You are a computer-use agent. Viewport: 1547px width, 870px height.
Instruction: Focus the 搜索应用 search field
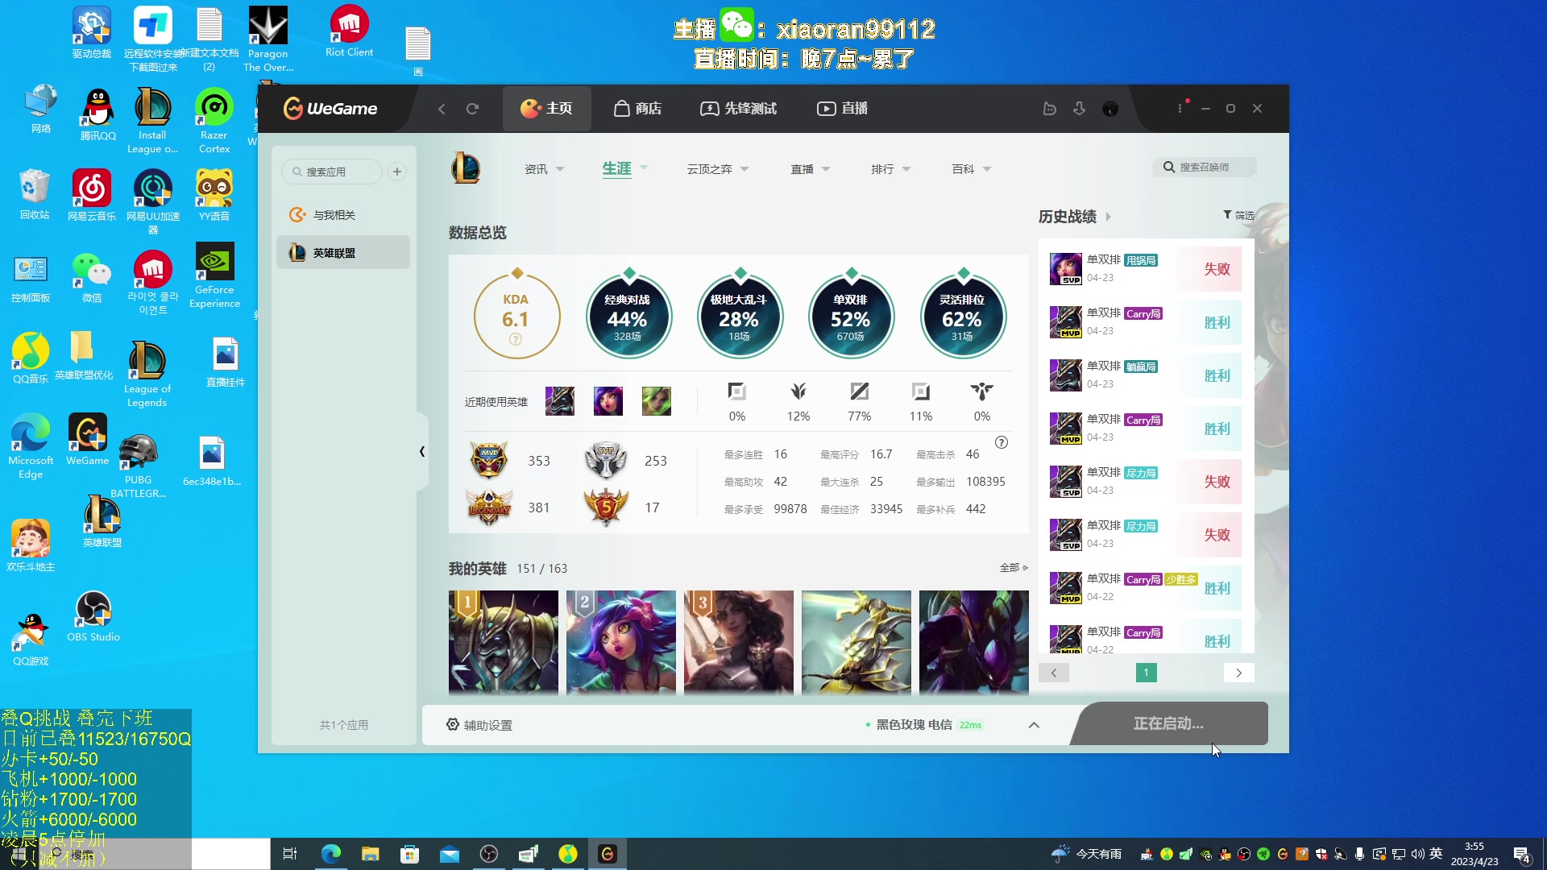[332, 172]
